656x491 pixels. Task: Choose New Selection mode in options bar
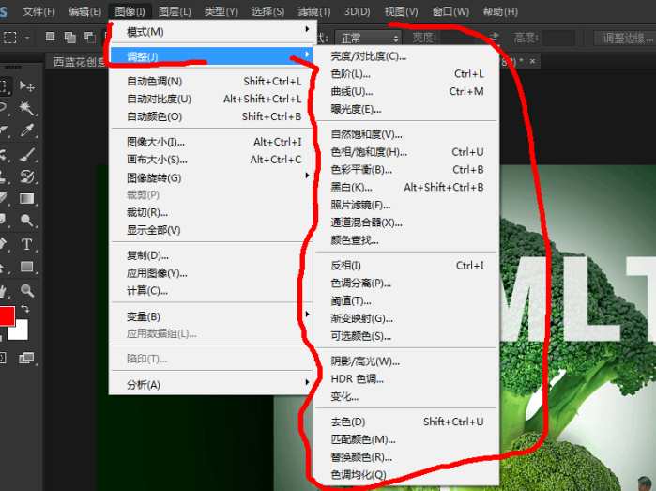tap(50, 37)
